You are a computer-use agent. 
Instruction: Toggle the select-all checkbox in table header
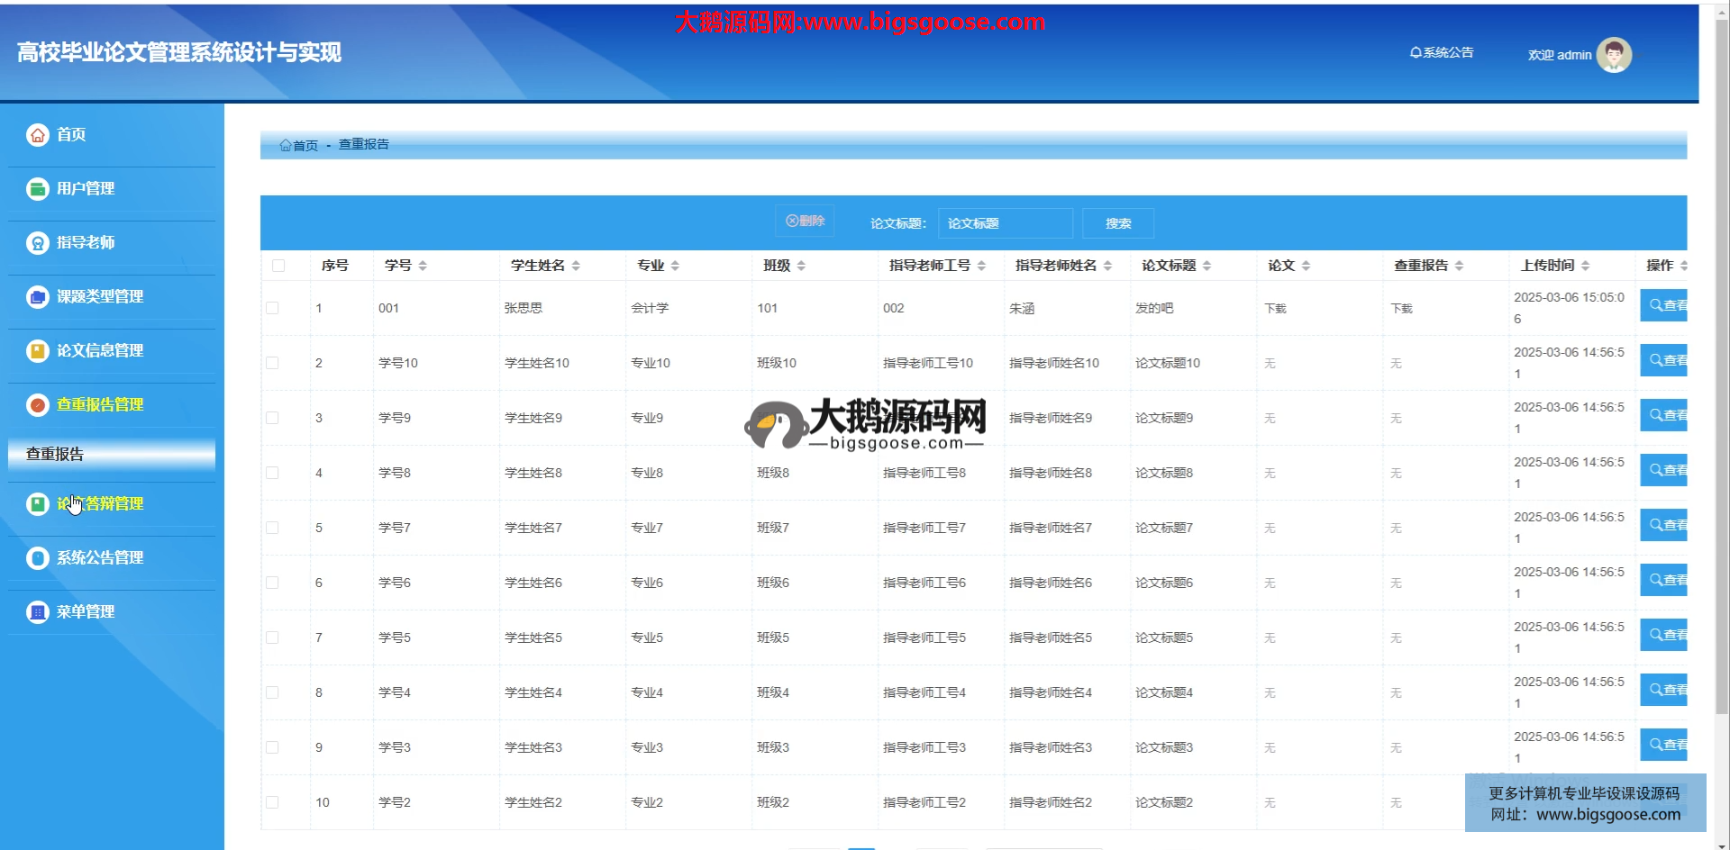[278, 266]
